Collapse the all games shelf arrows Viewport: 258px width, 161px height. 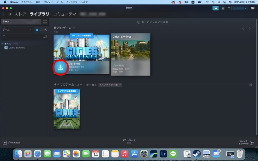point(251,85)
